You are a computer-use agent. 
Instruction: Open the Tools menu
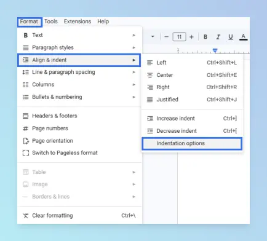(x=51, y=22)
